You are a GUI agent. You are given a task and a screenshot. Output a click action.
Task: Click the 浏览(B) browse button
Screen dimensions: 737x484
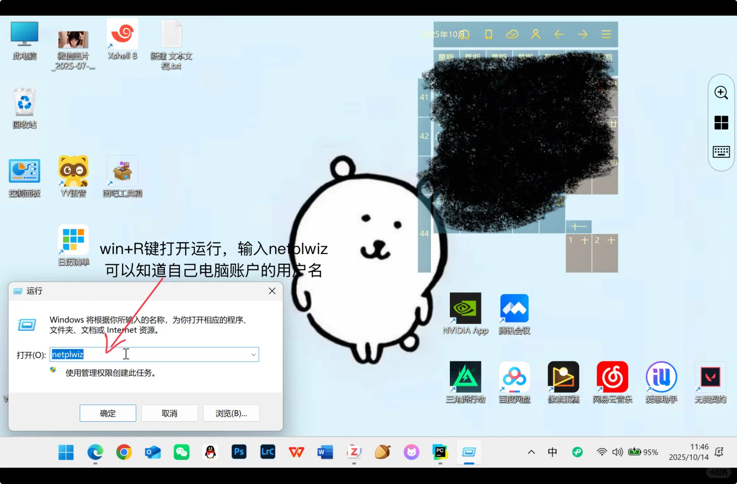pyautogui.click(x=231, y=413)
